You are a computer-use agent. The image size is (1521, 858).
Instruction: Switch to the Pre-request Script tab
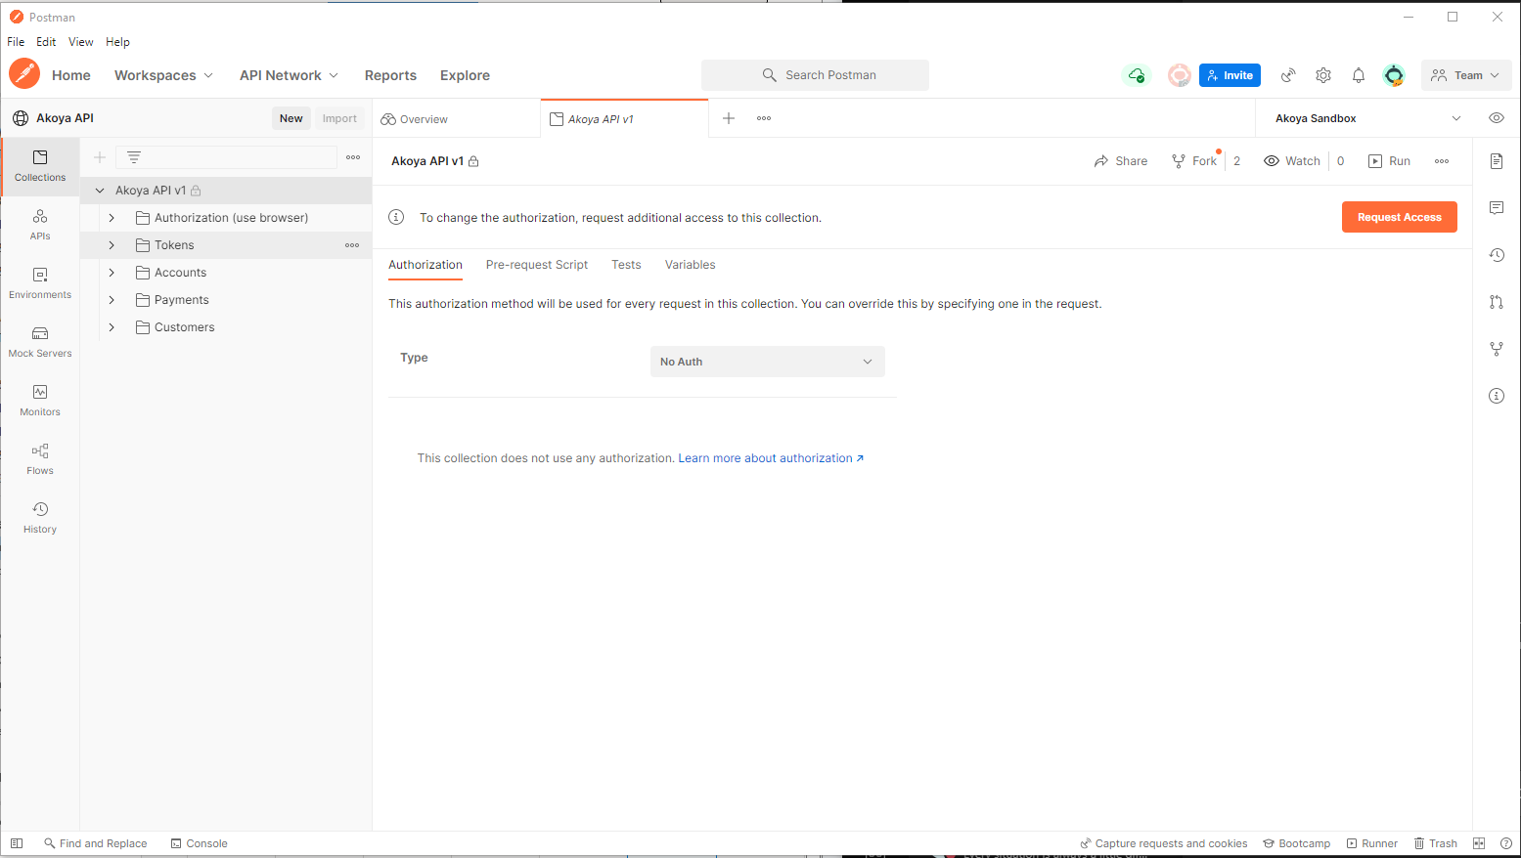click(537, 265)
